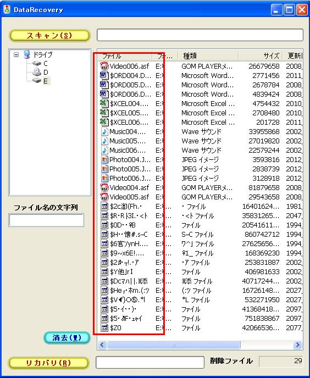Sort by the サイズ column header
Viewport: 310px width, 378px height.
(x=261, y=56)
